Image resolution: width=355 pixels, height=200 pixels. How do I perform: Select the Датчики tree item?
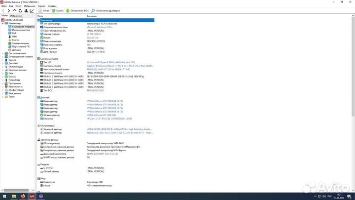[16, 50]
